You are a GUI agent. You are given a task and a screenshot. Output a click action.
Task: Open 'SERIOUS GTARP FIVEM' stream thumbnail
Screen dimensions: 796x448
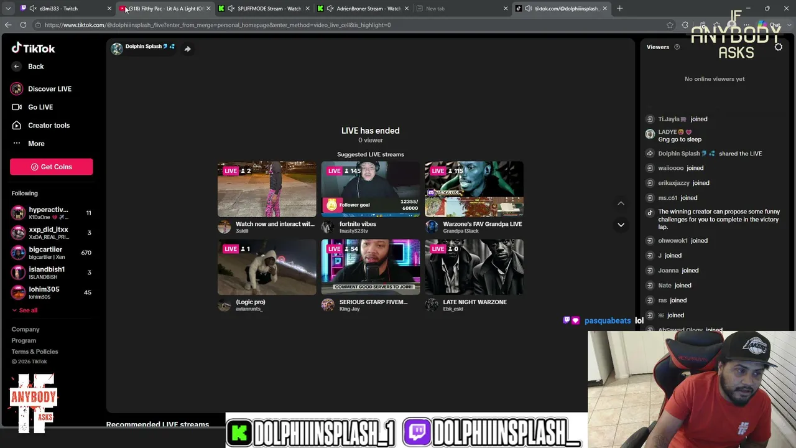pos(371,267)
